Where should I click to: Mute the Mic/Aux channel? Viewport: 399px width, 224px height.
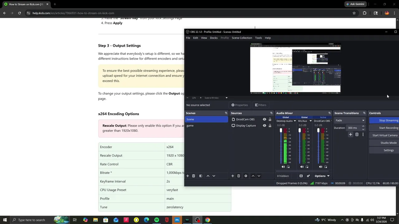point(302,167)
